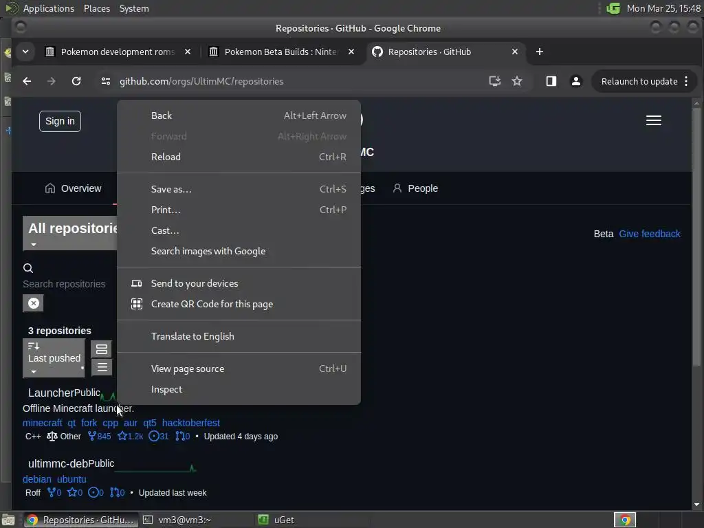Expand the All repositories dropdown

pos(70,234)
